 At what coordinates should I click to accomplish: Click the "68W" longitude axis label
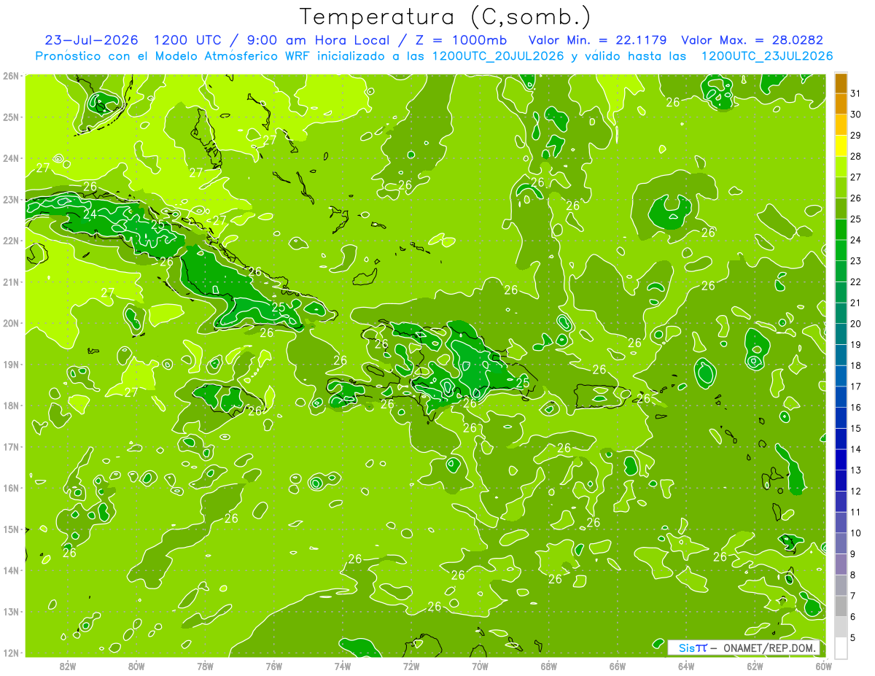[x=548, y=666]
